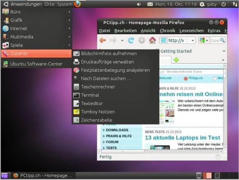The width and height of the screenshot is (239, 180).
Task: Open the search engine dropdown
Action: coord(207,40)
